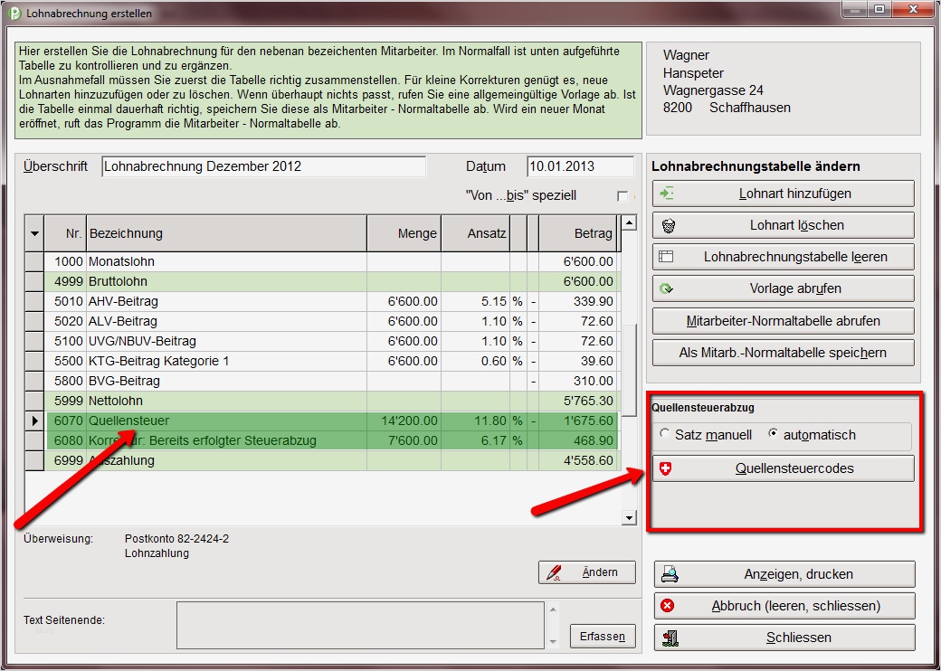This screenshot has width=941, height=671.
Task: Click the green application icon in title bar
Action: 13,13
